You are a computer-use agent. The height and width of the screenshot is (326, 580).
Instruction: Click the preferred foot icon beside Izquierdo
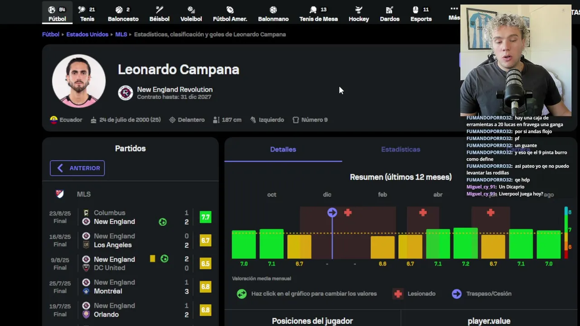(x=253, y=120)
